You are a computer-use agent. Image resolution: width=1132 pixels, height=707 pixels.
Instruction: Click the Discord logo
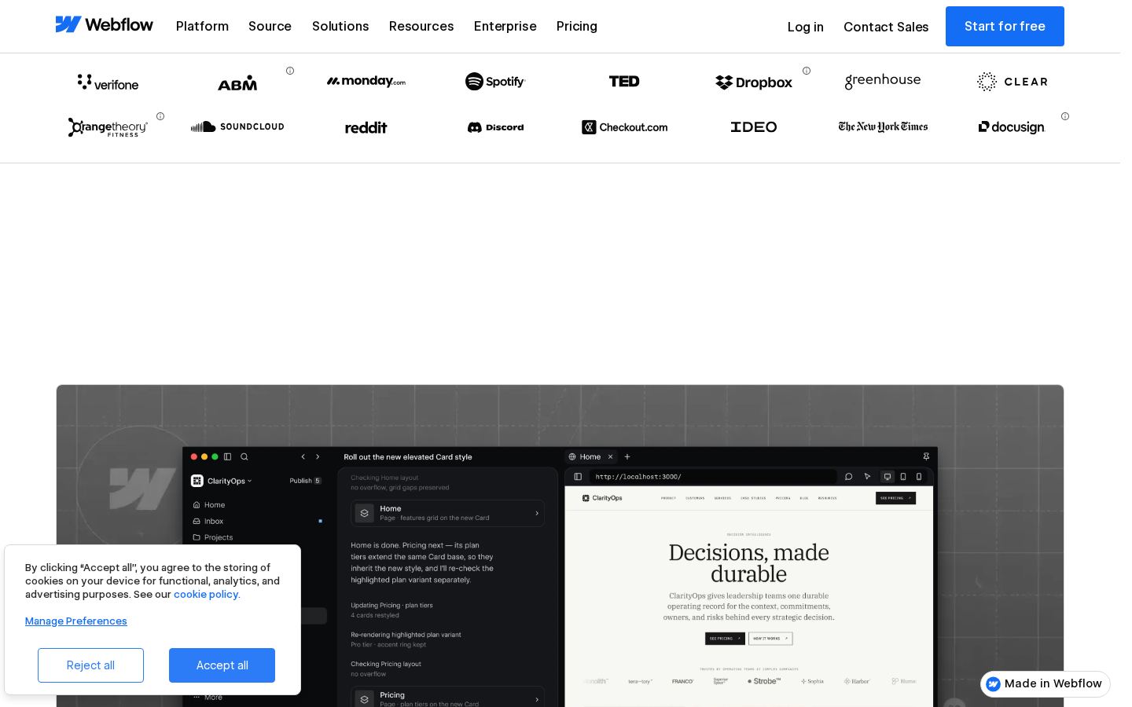point(495,127)
